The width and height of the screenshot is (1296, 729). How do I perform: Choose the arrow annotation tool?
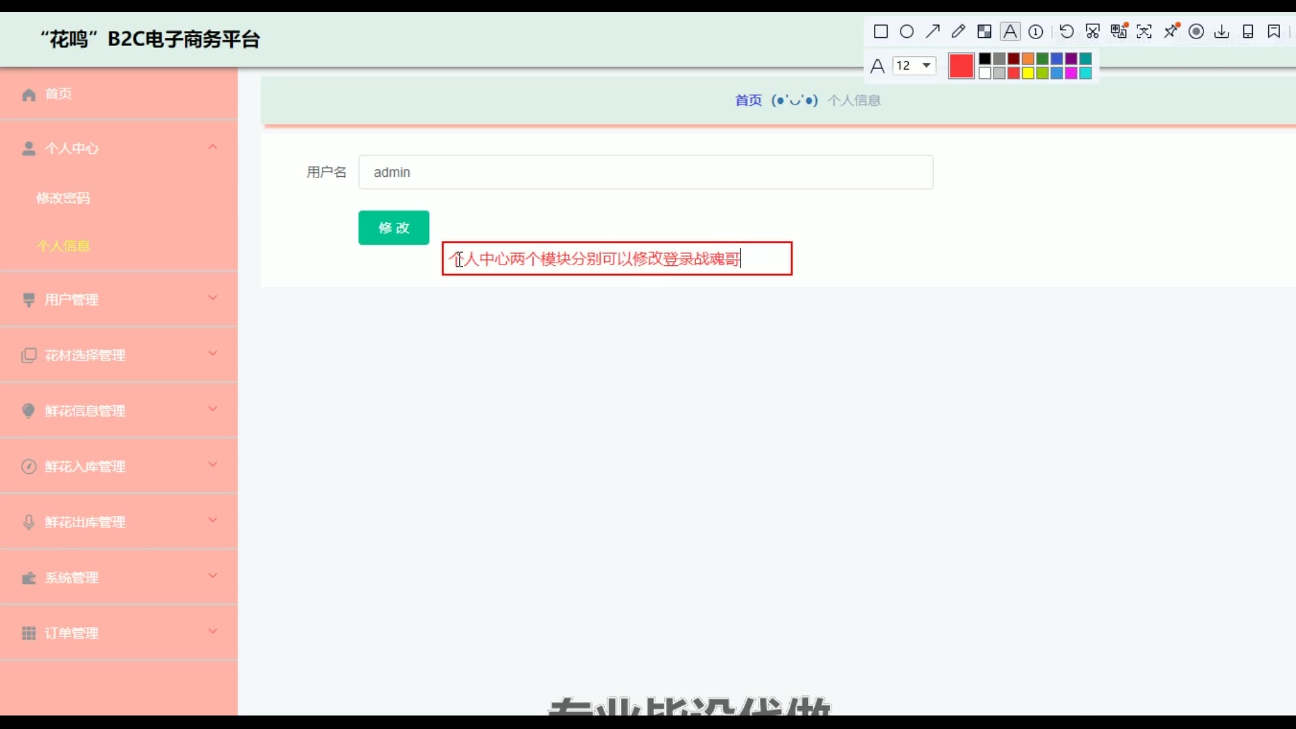point(932,32)
